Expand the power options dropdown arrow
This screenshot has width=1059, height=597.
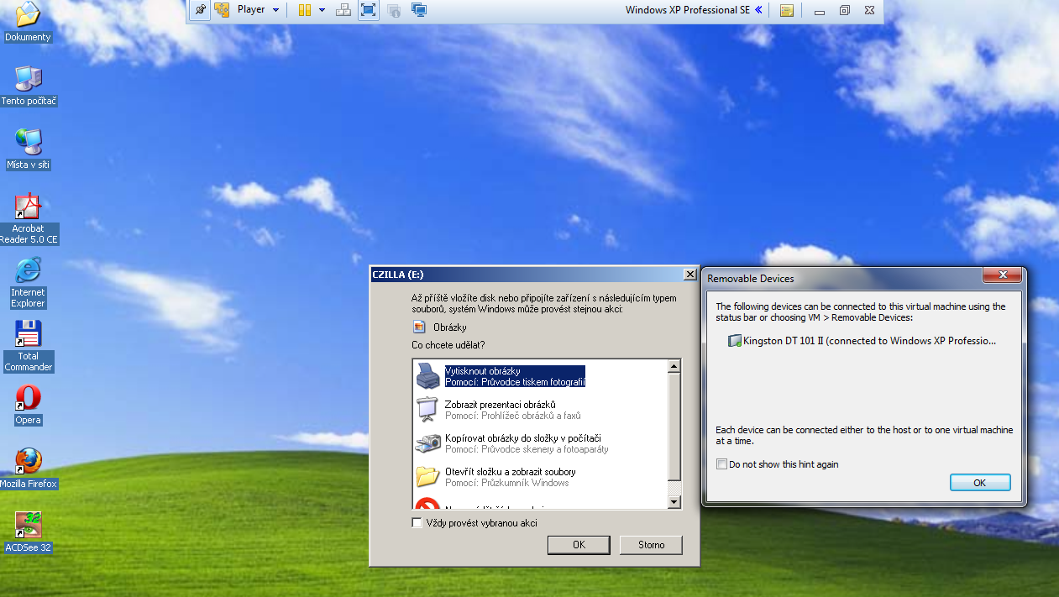tap(322, 10)
